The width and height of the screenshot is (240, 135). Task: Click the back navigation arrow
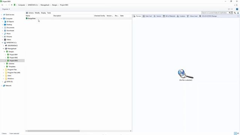pyautogui.click(x=2, y=5)
